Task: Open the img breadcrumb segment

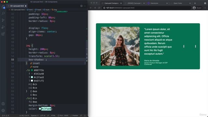Action: click(x=55, y=10)
